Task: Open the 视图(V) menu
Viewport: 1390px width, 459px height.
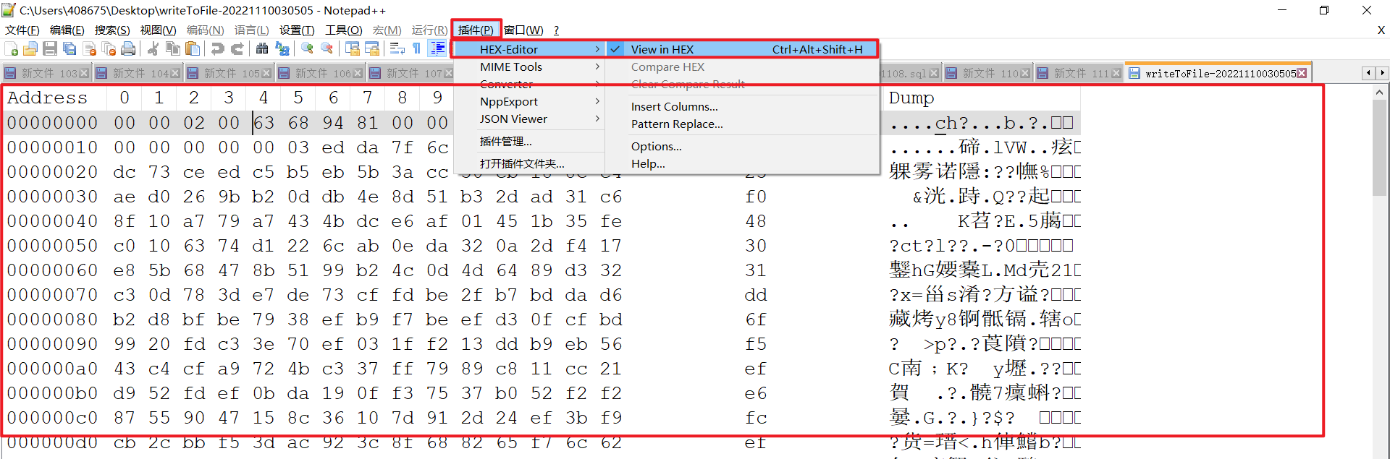Action: [158, 30]
